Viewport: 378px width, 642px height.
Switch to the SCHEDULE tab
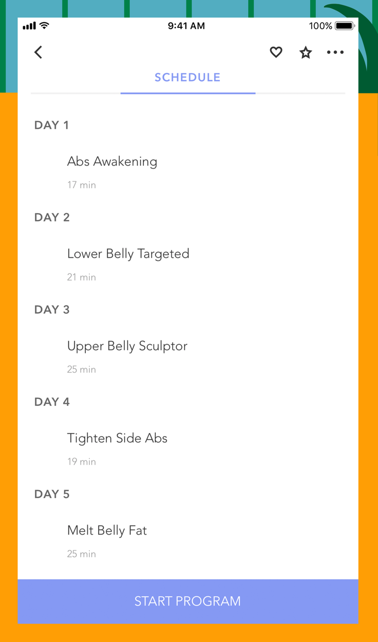[187, 78]
